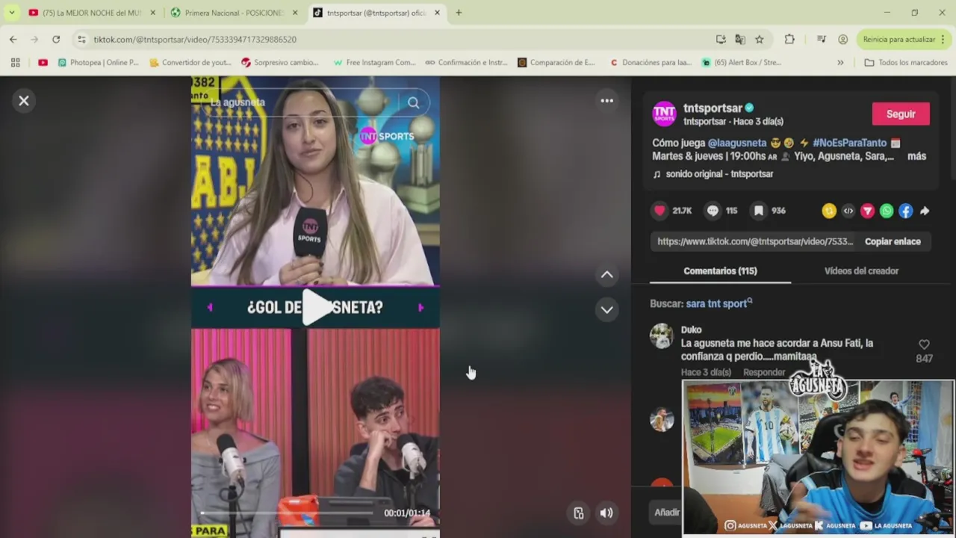Reload the current page
956x538 pixels.
(x=56, y=40)
